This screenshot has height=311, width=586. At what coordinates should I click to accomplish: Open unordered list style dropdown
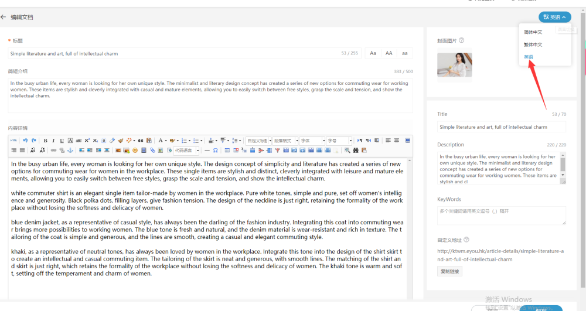pos(202,141)
